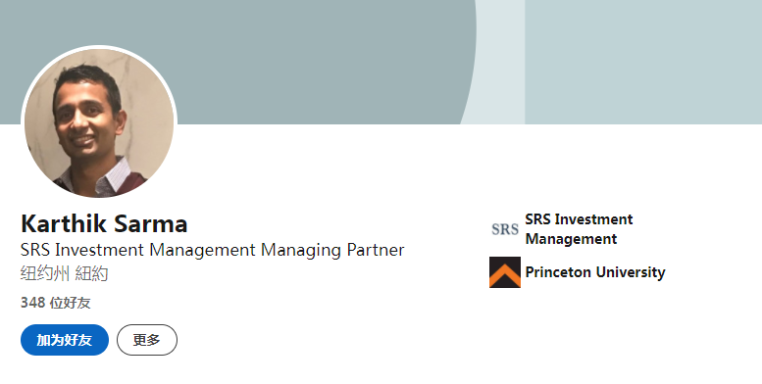Click the Princeton University orange shield logo

point(505,272)
